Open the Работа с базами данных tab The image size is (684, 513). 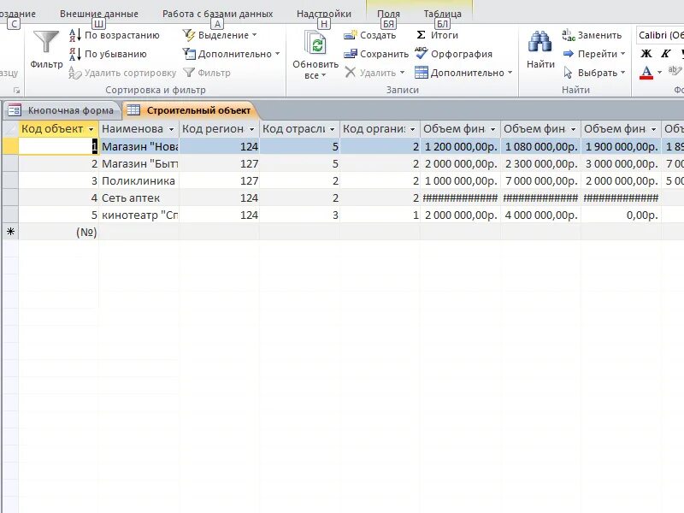218,14
